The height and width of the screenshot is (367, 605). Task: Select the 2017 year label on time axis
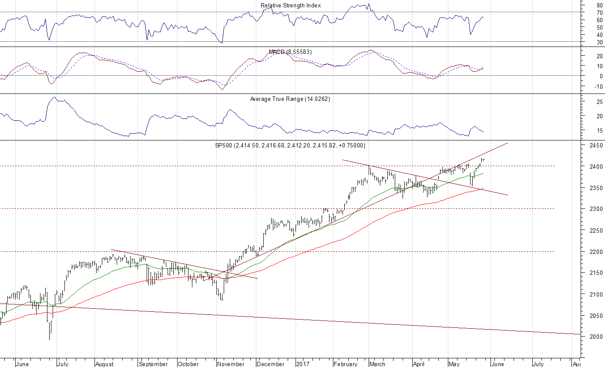point(302,364)
